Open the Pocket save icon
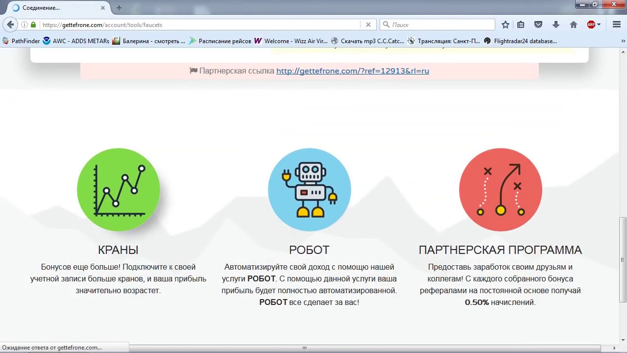Image resolution: width=627 pixels, height=353 pixels. click(538, 25)
